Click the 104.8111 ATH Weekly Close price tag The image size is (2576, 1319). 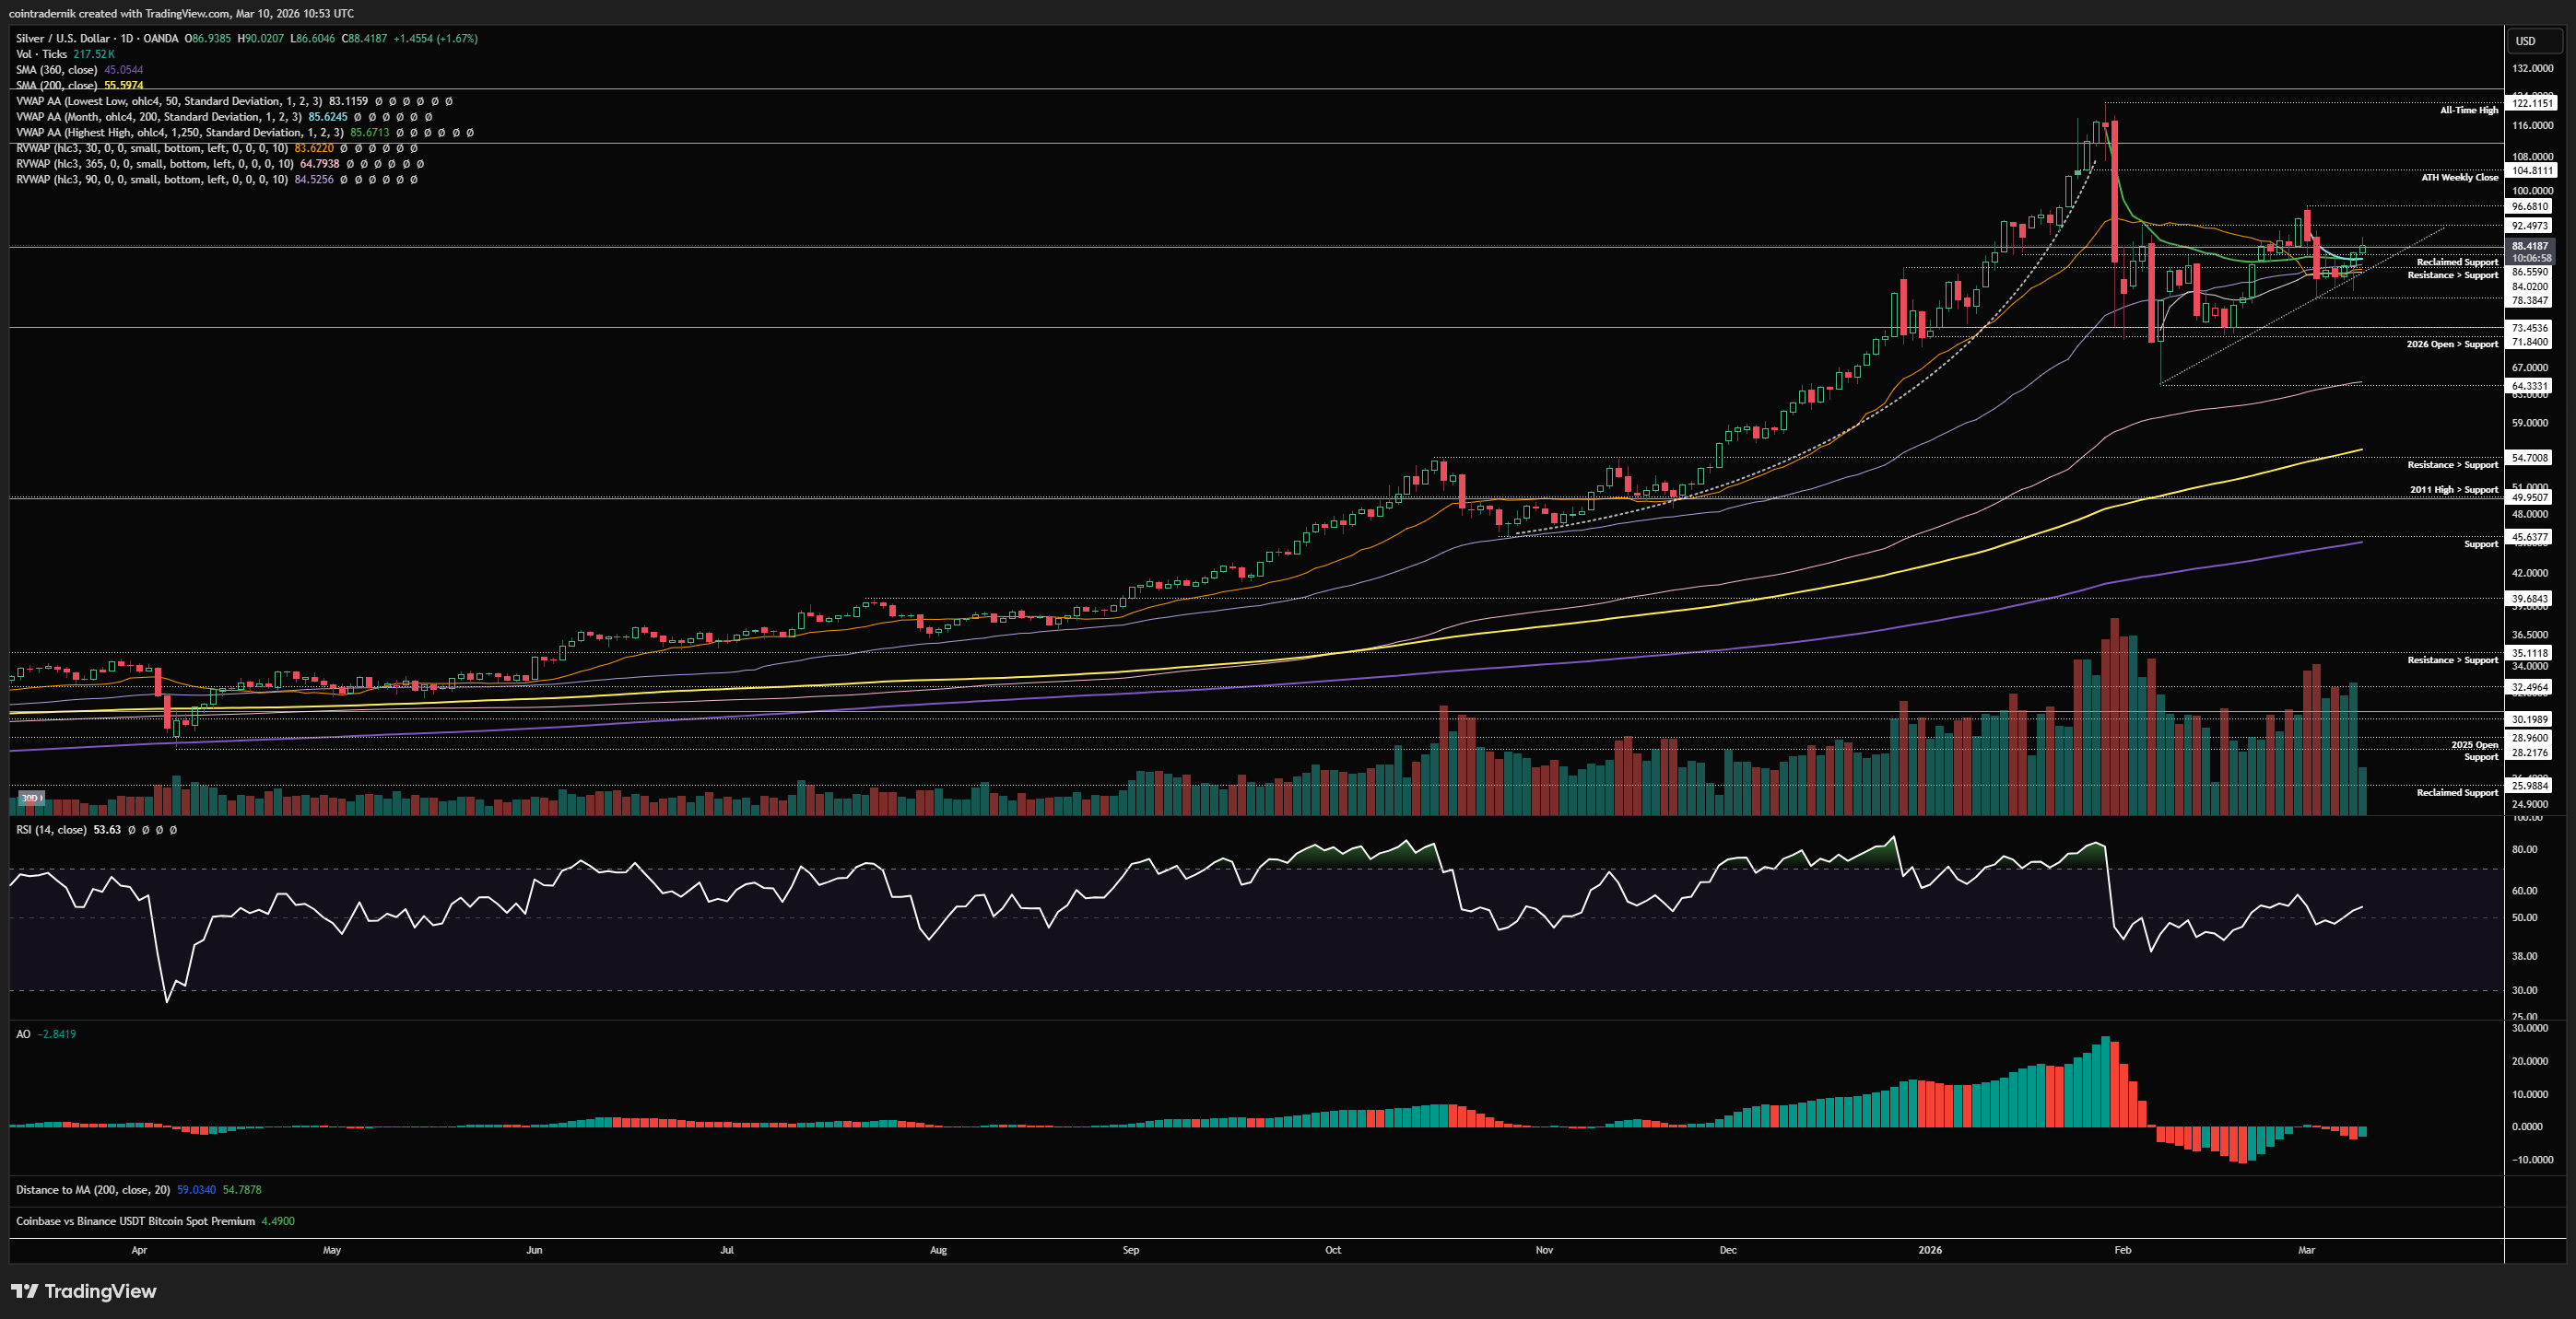tap(2532, 171)
